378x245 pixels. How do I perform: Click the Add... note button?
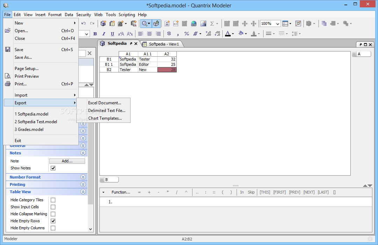coord(67,161)
